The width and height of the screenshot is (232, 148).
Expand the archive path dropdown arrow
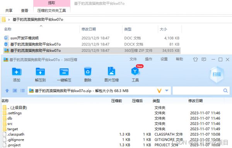(x=167, y=90)
